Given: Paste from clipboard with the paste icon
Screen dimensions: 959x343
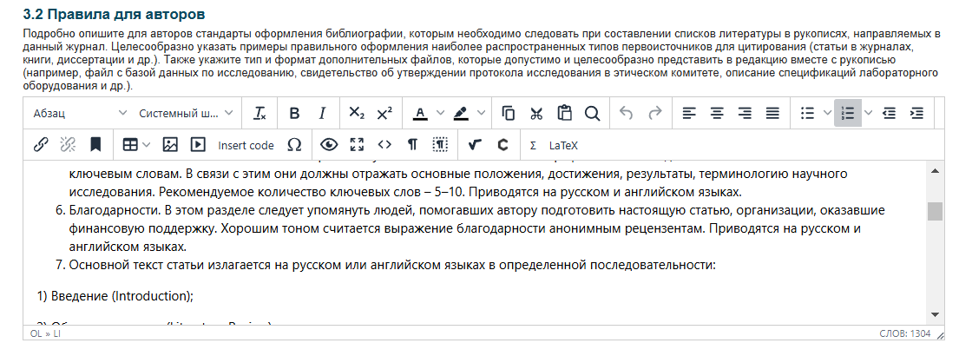Looking at the screenshot, I should [564, 113].
